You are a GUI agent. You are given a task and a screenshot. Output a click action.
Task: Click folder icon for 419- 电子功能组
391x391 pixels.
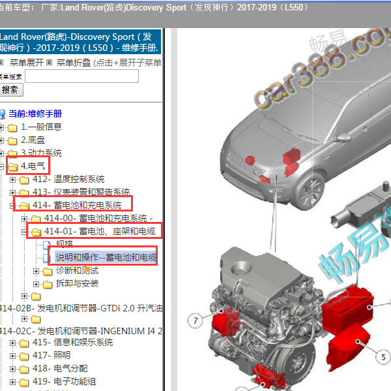[24, 382]
